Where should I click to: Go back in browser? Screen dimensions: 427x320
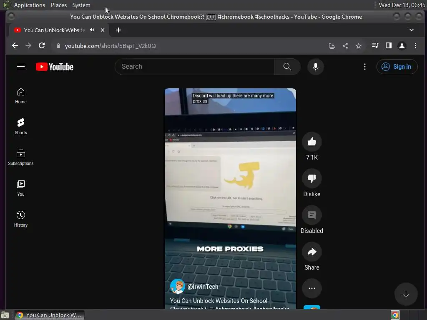point(15,46)
